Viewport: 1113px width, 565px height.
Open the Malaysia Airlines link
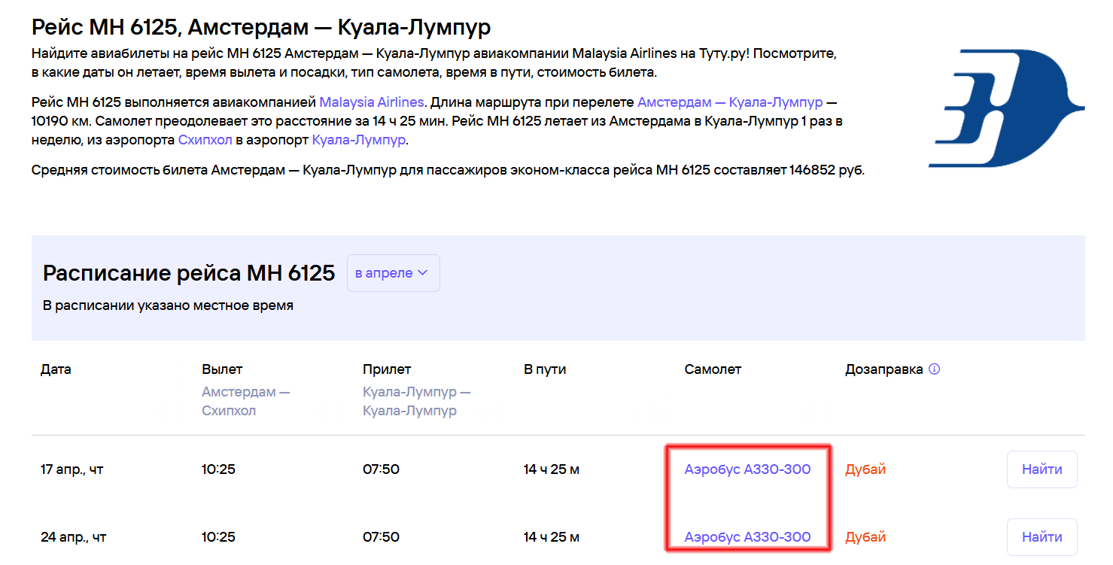[372, 102]
